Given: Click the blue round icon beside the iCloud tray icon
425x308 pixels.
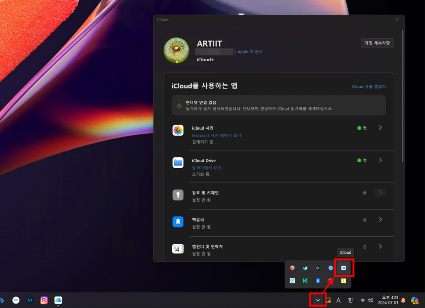Looking at the screenshot, I should point(331,268).
